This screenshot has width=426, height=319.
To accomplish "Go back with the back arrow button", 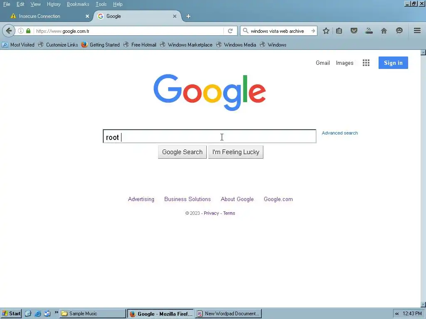I will pyautogui.click(x=9, y=31).
